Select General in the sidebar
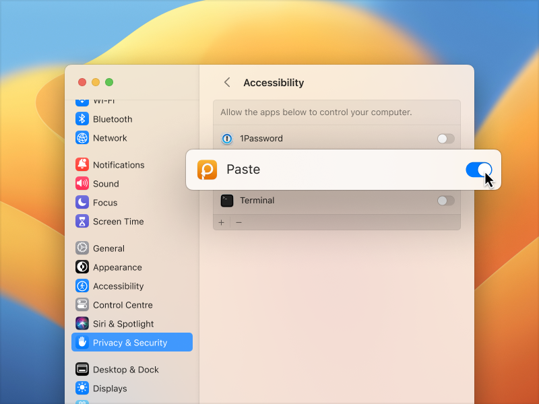 108,248
